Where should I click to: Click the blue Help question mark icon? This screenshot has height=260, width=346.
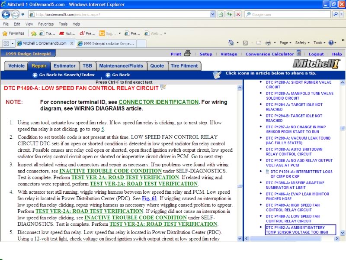point(331,42)
